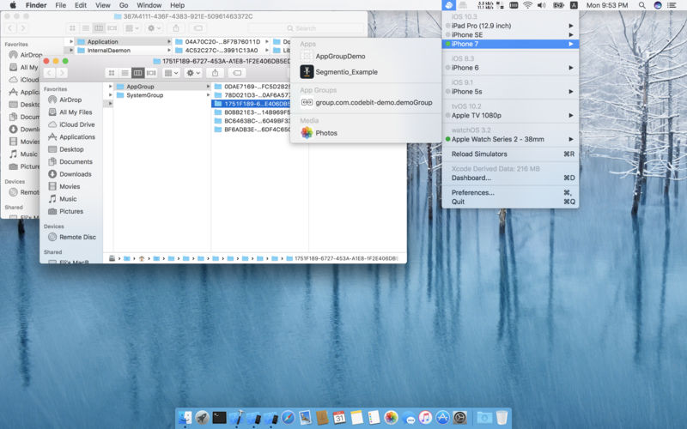This screenshot has width=687, height=429.
Task: Open Calendar from the Dock
Action: pyautogui.click(x=339, y=418)
